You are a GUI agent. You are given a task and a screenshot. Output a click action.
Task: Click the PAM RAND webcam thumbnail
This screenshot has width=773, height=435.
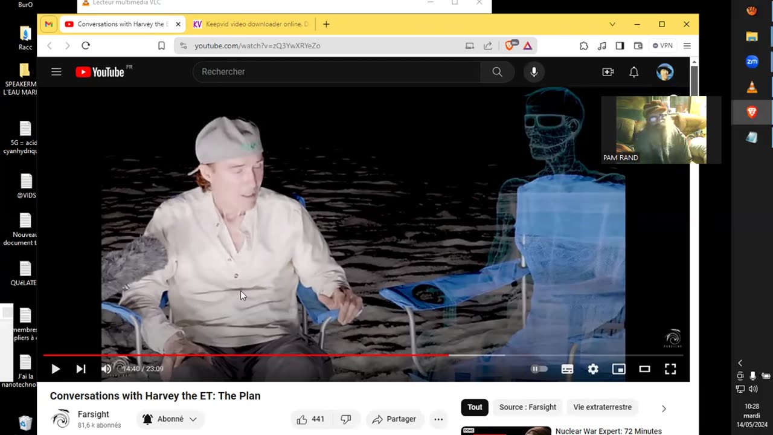[x=661, y=130]
